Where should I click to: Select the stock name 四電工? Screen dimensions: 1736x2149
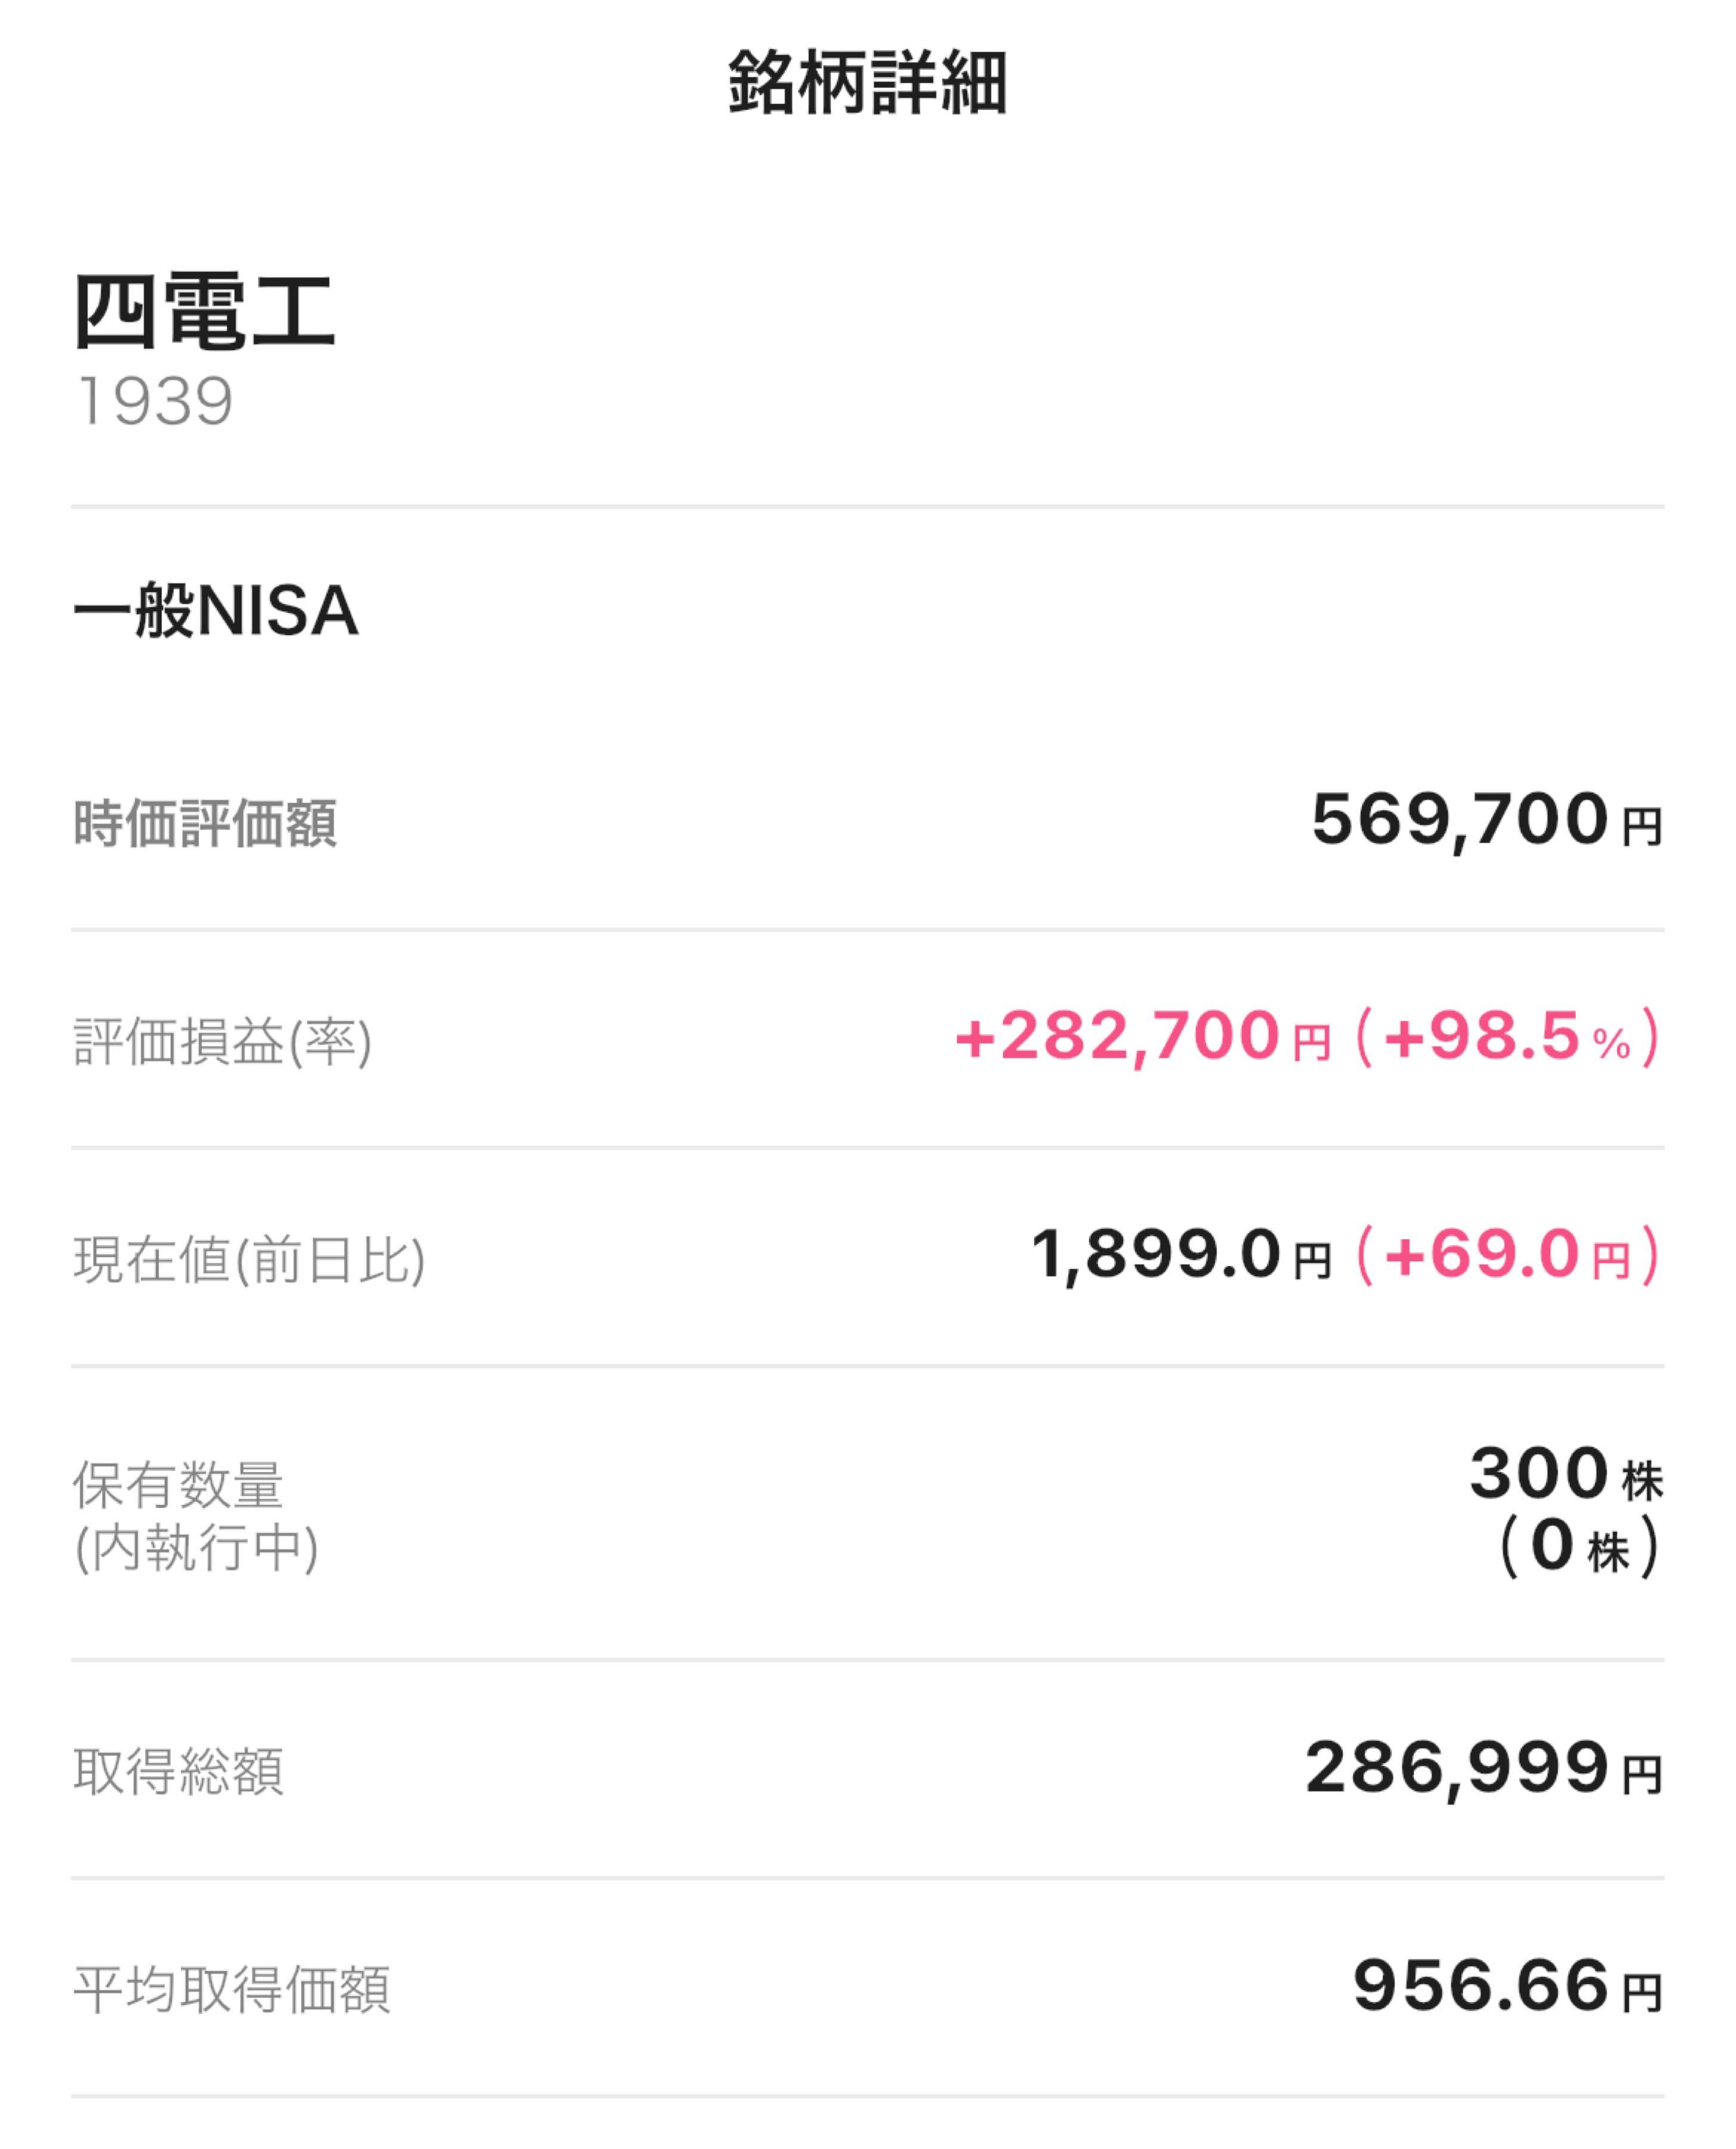[x=204, y=312]
